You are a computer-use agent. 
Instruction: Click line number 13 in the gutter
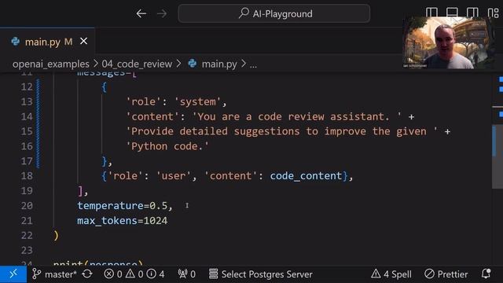27,101
